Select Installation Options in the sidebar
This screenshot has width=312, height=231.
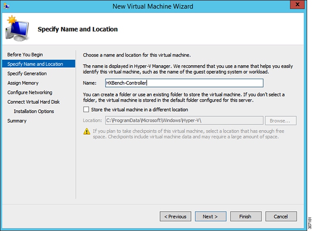(x=34, y=111)
